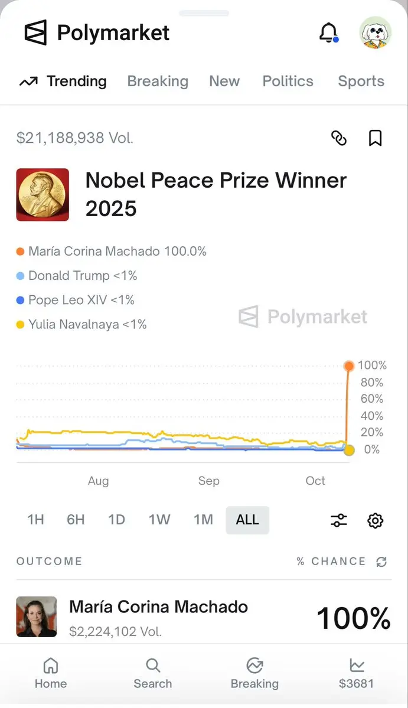Tap the profile avatar picture
Viewport: 408px width, 708px height.
(x=375, y=32)
